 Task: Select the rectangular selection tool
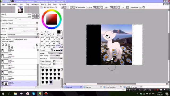[x=42, y=32]
